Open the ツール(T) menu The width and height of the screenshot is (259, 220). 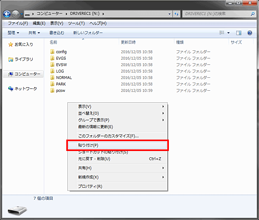pos(76,23)
